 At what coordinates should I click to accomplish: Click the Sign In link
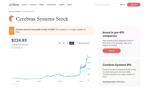click(x=122, y=4)
